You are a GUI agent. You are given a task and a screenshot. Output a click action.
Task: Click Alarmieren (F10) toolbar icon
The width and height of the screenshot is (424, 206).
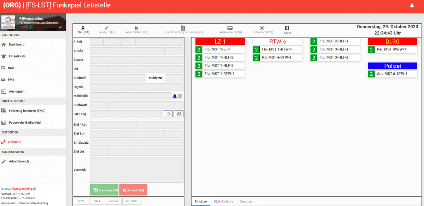coord(230,28)
